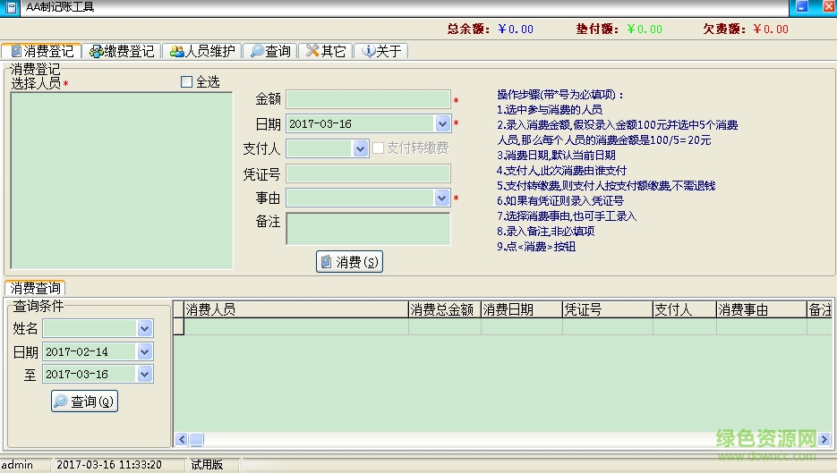This screenshot has width=837, height=473.
Task: Click the 人员维护 tab users icon
Action: pyautogui.click(x=176, y=51)
